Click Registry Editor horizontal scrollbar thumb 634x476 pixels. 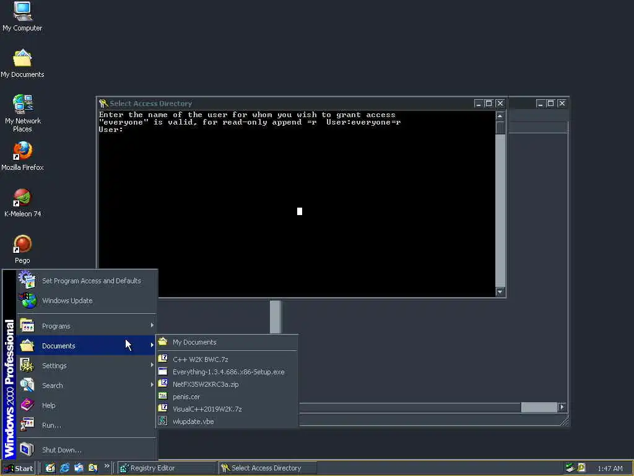539,407
